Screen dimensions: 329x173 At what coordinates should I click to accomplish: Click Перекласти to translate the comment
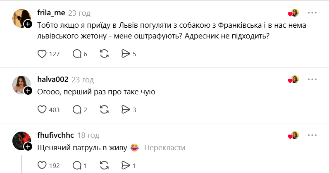[165, 148]
